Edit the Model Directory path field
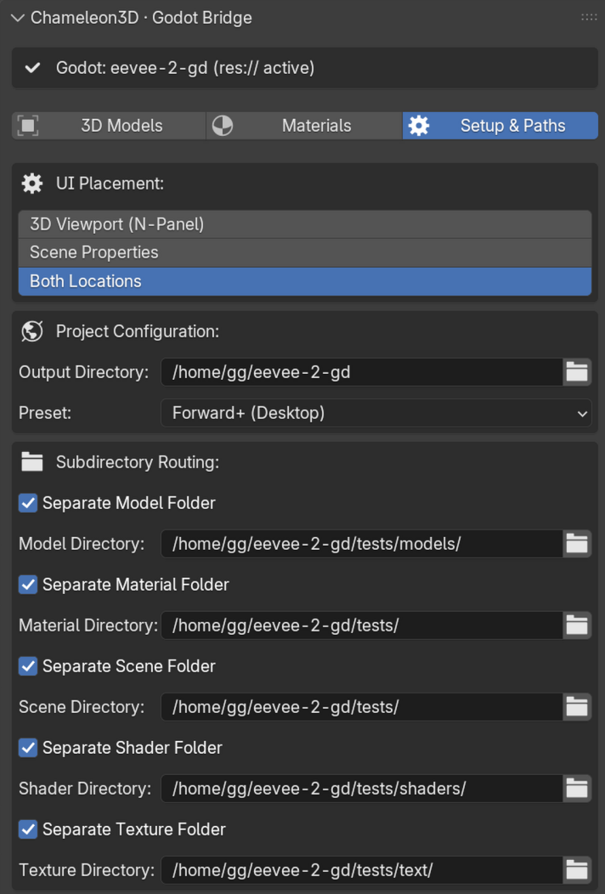Screen dimensions: 605x894 click(362, 544)
